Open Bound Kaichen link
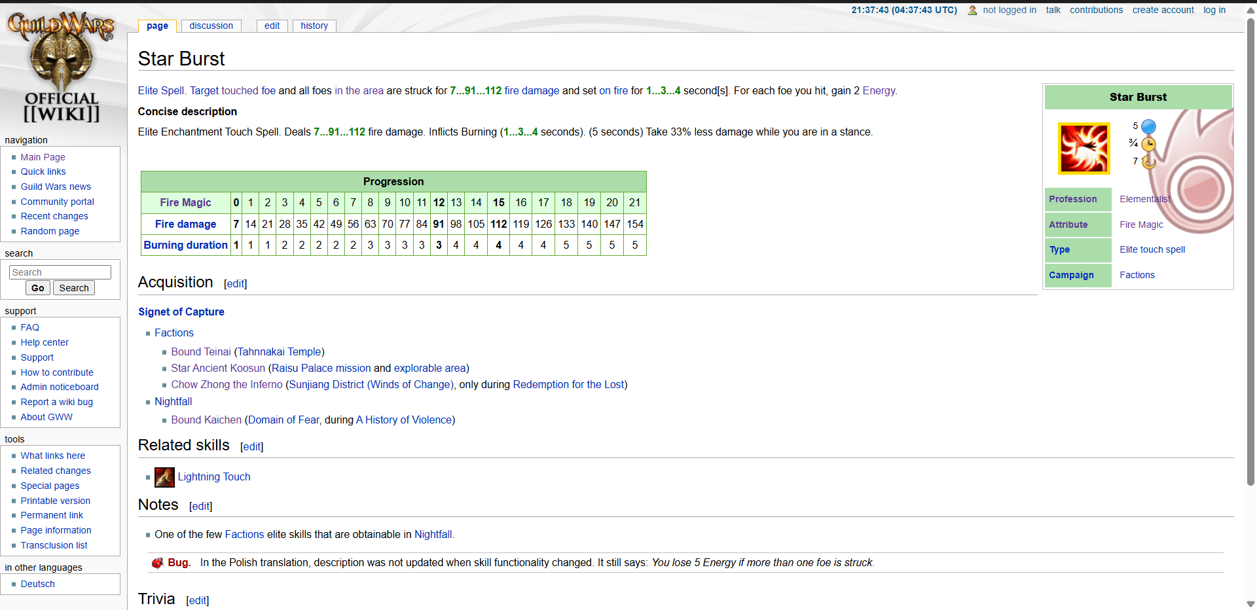Image resolution: width=1257 pixels, height=610 pixels. point(206,420)
